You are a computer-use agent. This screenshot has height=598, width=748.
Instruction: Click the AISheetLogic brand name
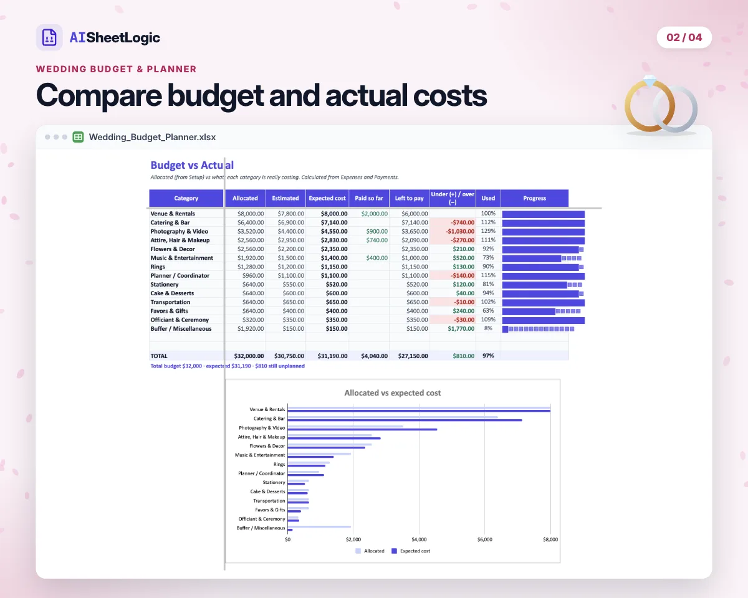pyautogui.click(x=115, y=37)
